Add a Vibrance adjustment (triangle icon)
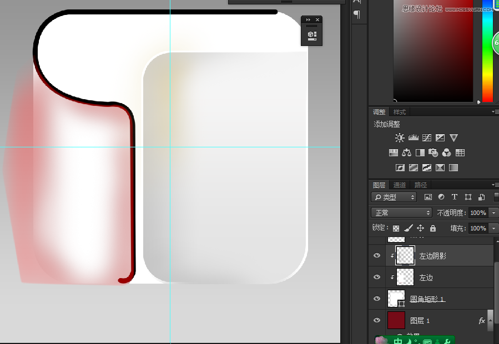Image resolution: width=499 pixels, height=344 pixels. tap(453, 137)
